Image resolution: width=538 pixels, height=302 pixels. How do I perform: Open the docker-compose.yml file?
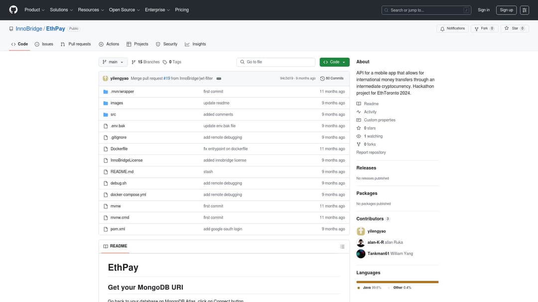(x=129, y=195)
